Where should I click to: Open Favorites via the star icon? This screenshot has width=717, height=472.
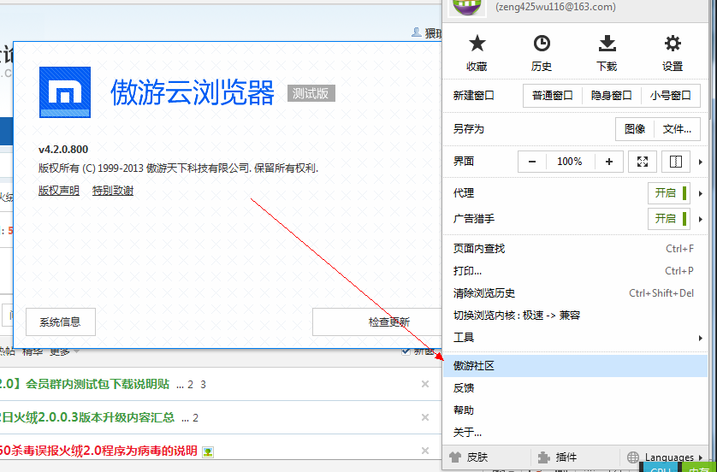477,44
